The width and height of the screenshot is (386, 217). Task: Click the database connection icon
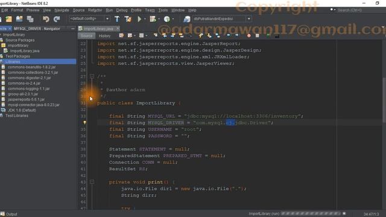(187, 19)
